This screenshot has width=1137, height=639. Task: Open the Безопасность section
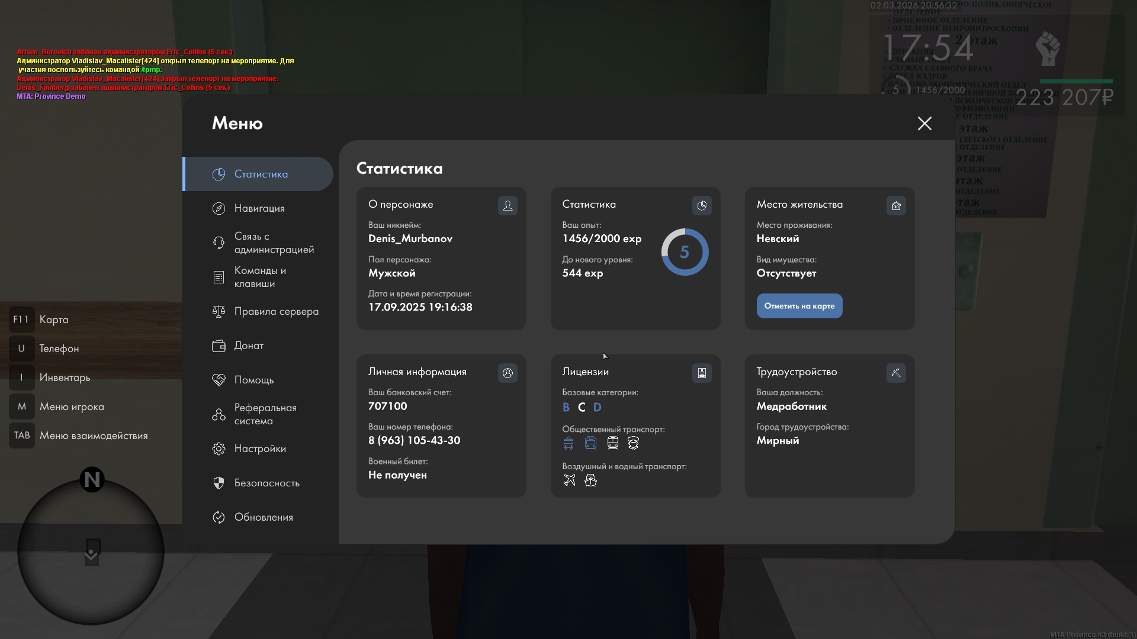pos(266,483)
